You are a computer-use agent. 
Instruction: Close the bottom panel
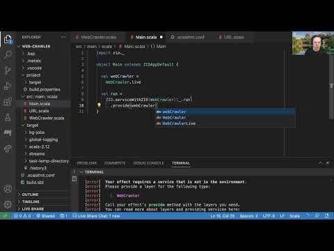coord(328,163)
